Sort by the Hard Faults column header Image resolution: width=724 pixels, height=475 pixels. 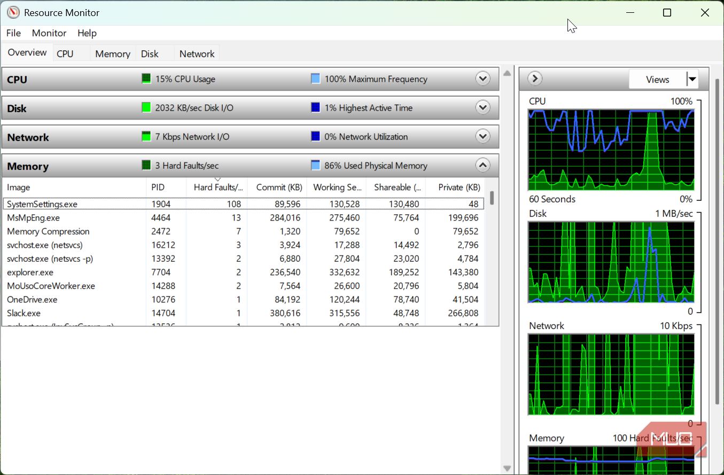pos(217,188)
